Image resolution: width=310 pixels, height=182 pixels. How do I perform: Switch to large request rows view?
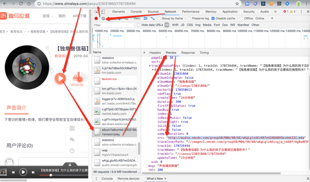[x=146, y=18]
